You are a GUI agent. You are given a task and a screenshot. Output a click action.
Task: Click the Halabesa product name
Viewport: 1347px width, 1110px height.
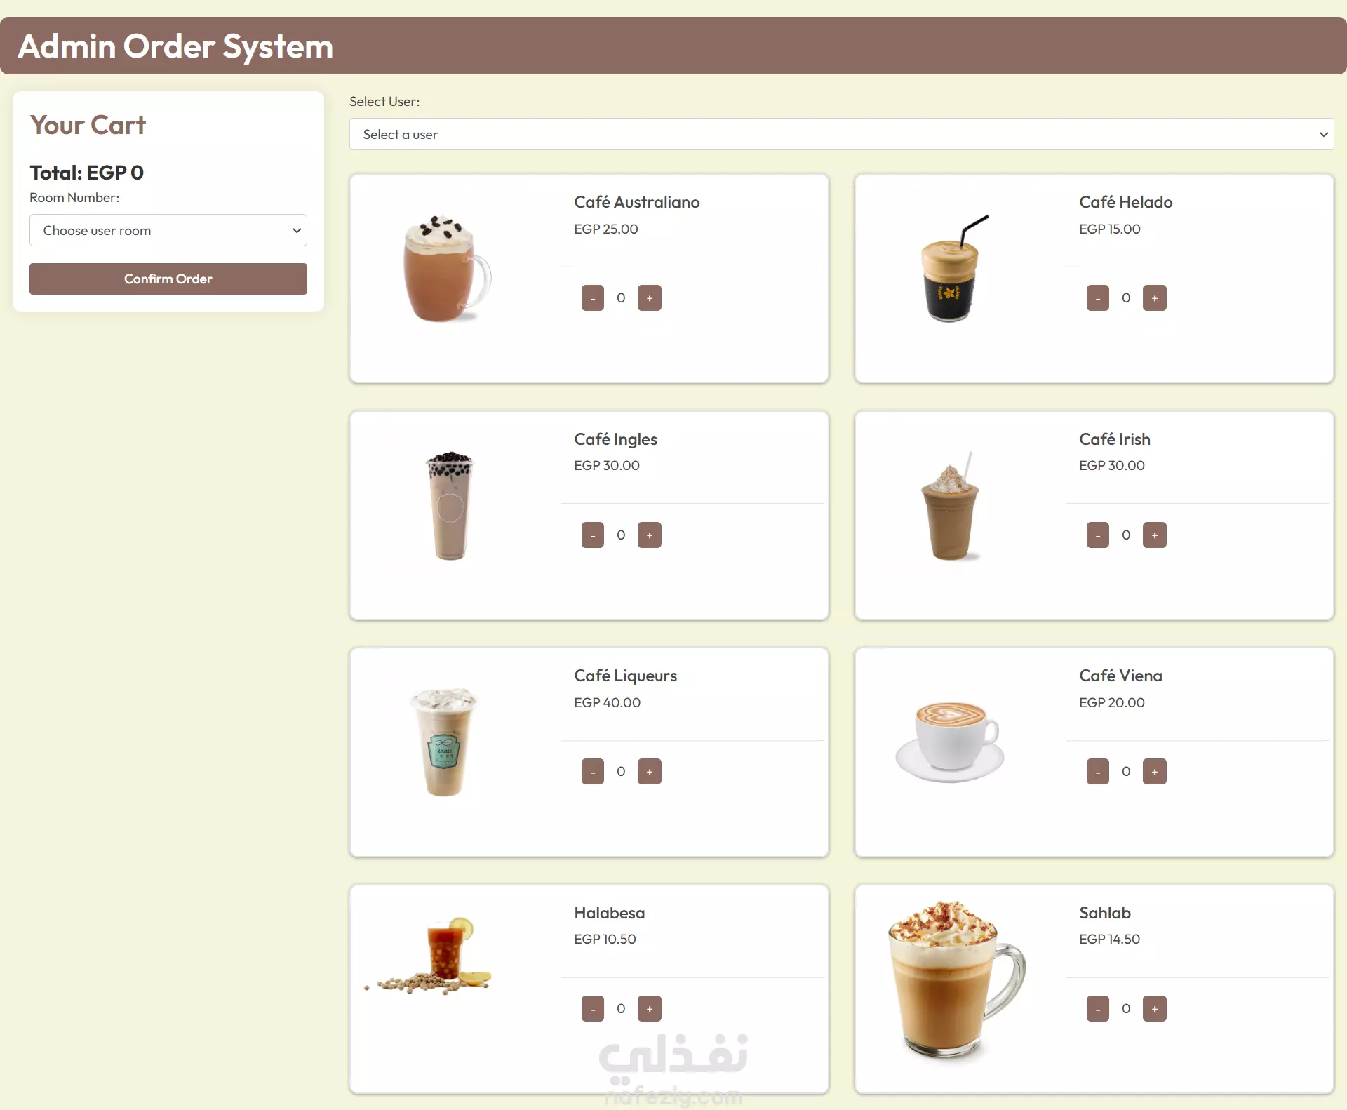tap(609, 913)
